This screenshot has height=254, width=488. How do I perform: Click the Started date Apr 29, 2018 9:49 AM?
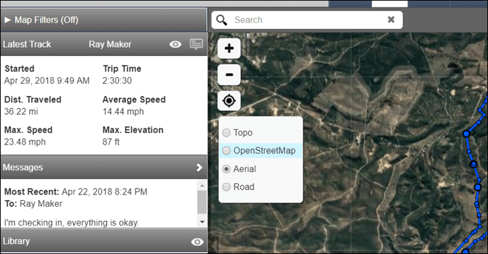(x=47, y=80)
